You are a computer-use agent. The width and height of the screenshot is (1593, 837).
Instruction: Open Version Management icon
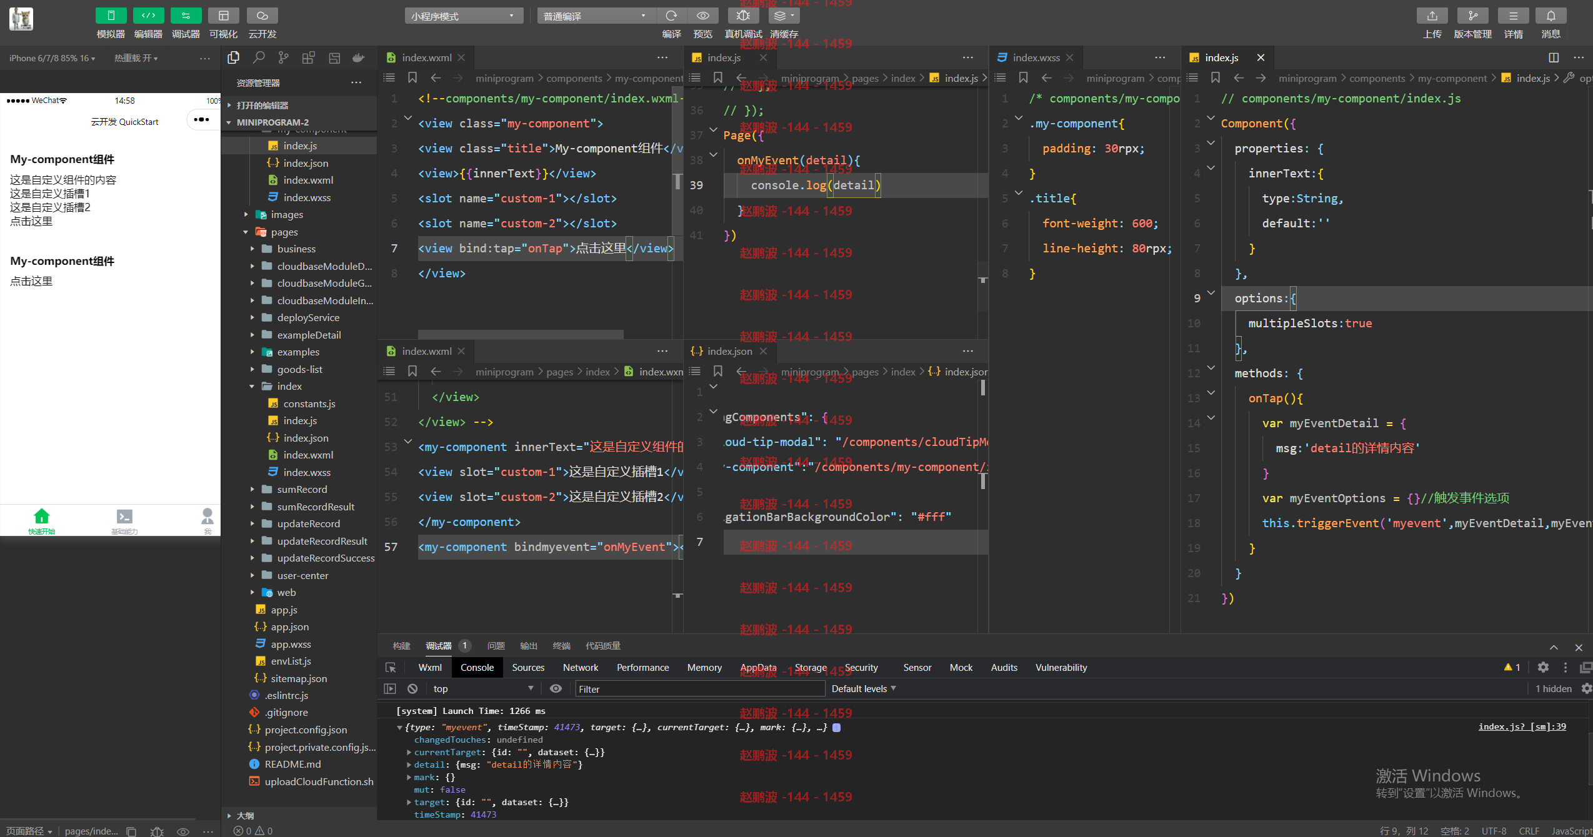click(1472, 16)
